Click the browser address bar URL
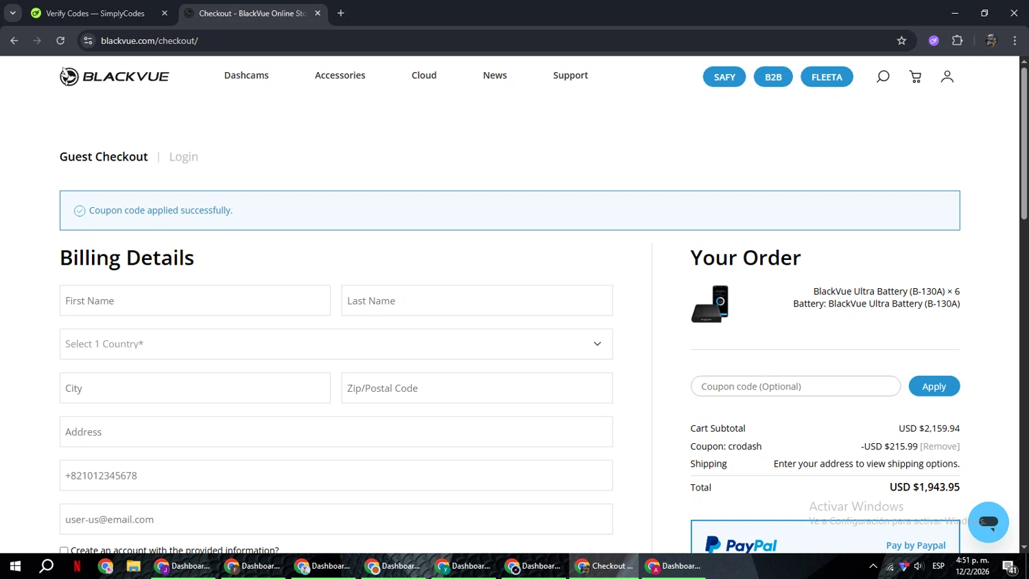This screenshot has height=579, width=1029. click(150, 40)
